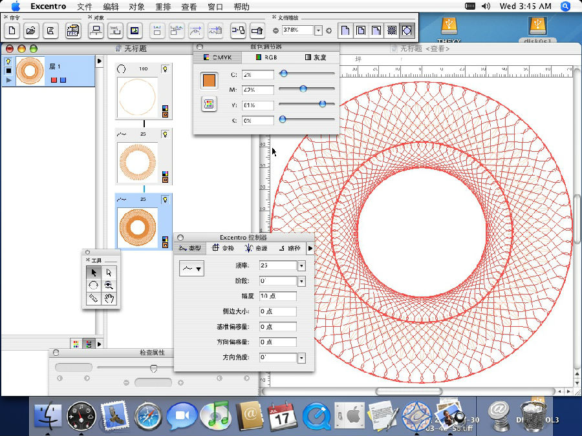Click the orange current color swatch

pyautogui.click(x=209, y=80)
